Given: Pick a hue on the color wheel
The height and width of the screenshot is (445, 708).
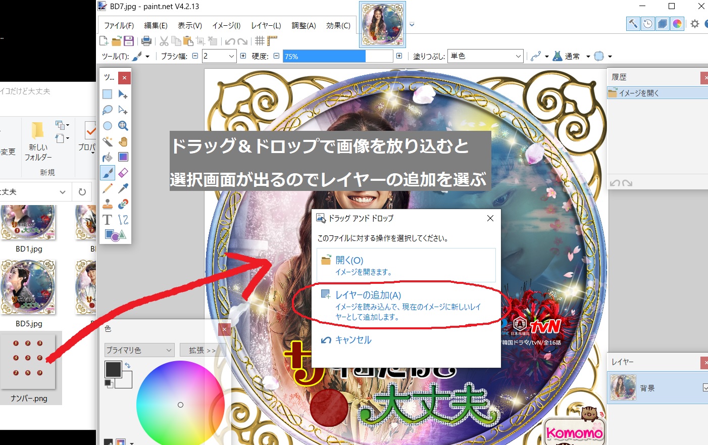Looking at the screenshot, I should click(x=180, y=404).
